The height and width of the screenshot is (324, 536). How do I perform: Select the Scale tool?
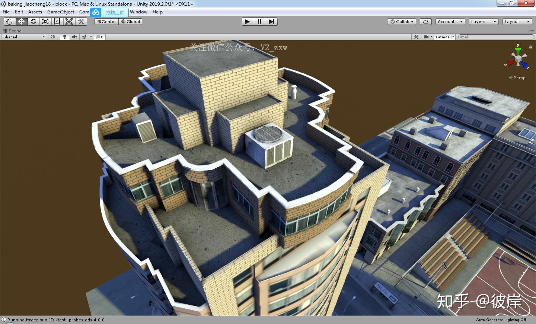pos(45,22)
